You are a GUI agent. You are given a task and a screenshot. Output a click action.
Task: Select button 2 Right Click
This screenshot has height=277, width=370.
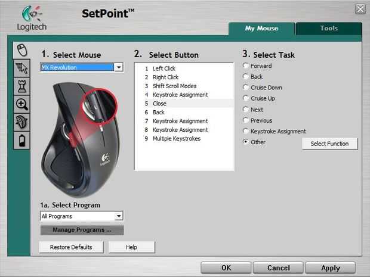[x=184, y=77]
